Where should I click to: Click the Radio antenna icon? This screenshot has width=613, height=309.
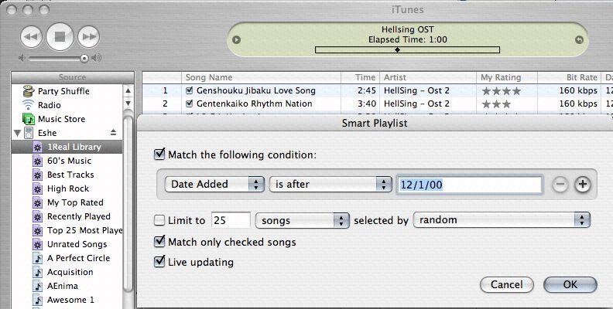pos(28,105)
